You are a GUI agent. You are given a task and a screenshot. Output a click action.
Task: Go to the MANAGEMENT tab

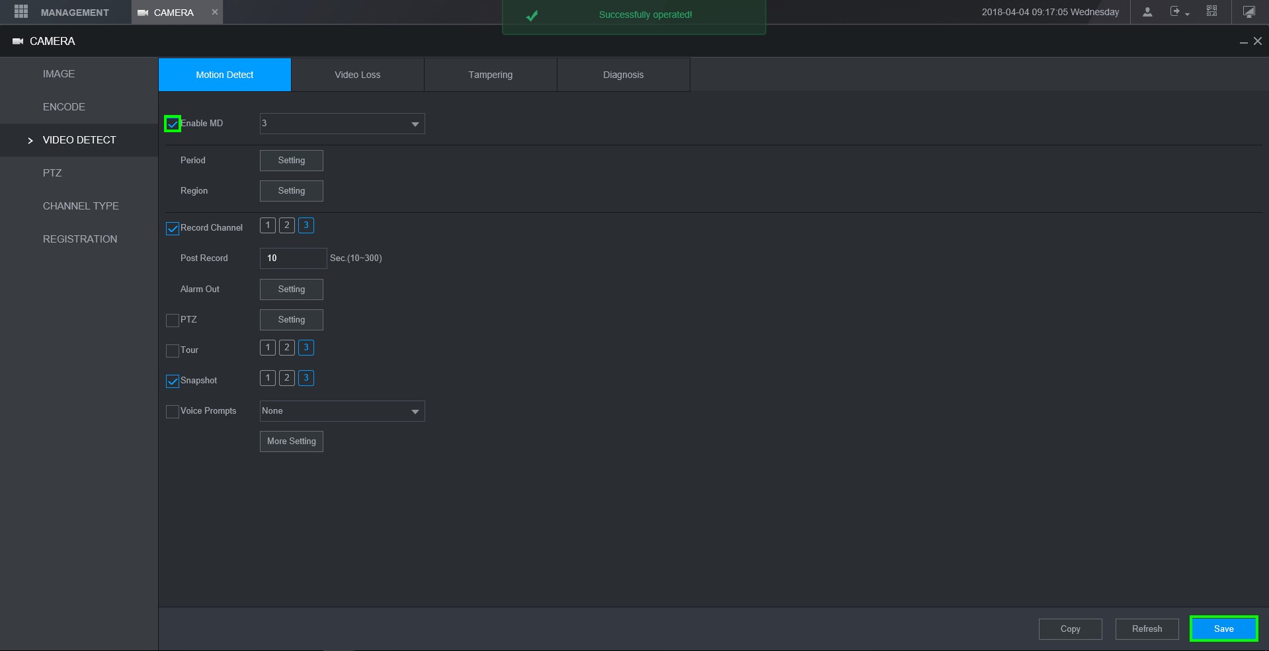(x=66, y=12)
